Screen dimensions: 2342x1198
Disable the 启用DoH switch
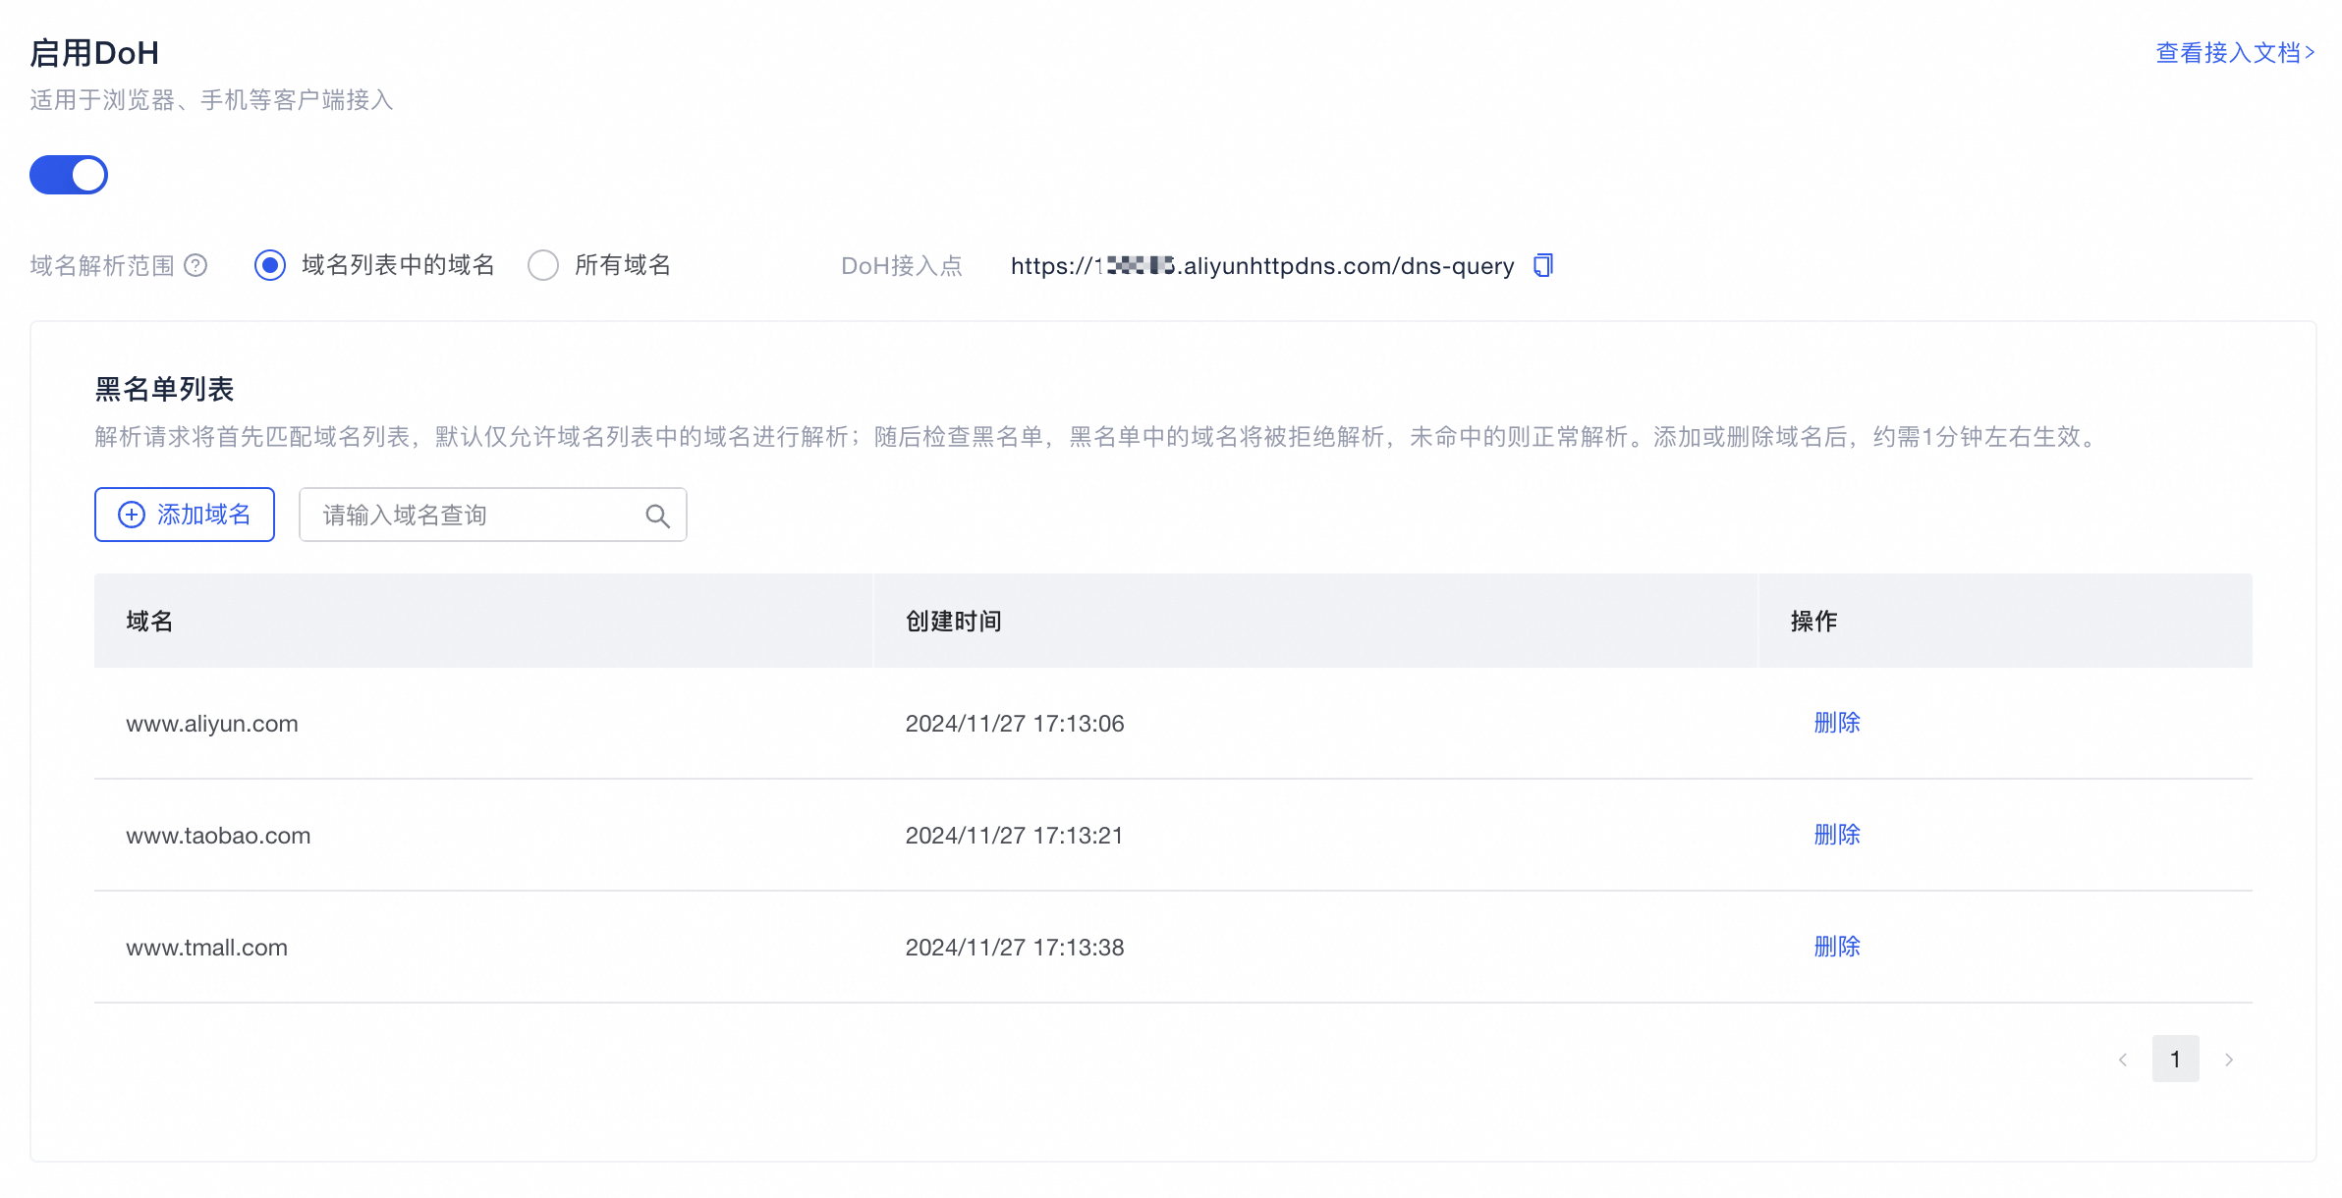pos(69,175)
